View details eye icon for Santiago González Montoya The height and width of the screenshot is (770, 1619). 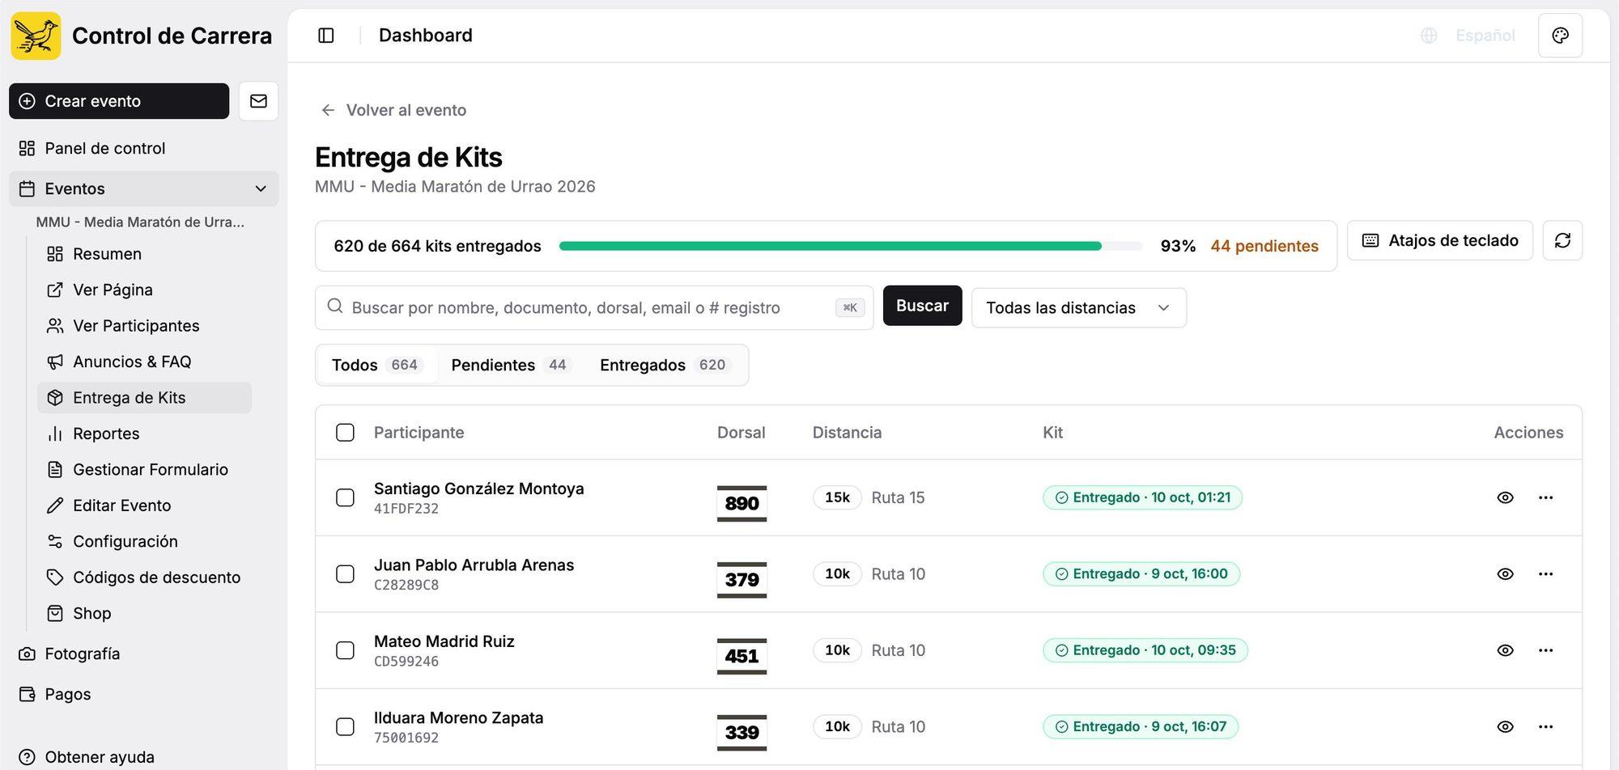pos(1505,497)
